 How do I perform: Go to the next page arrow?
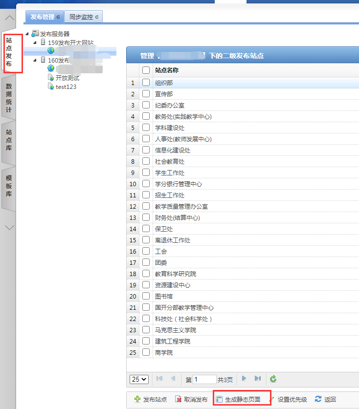point(244,379)
